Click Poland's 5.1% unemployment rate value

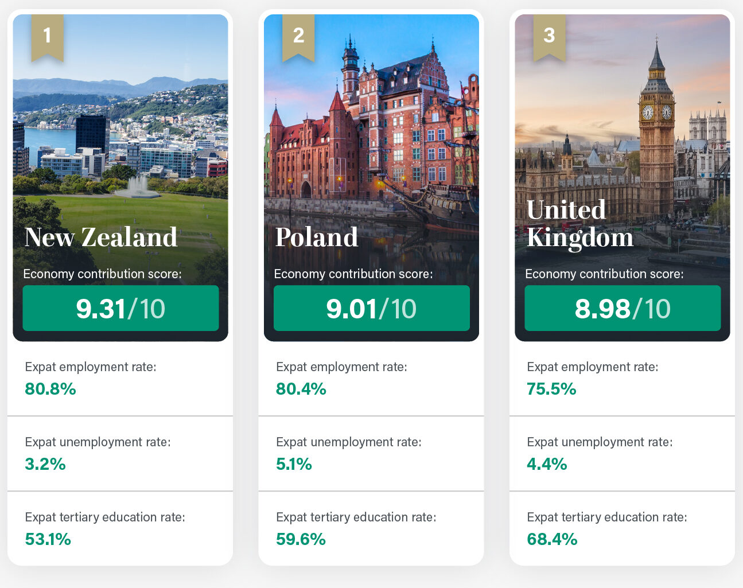point(294,464)
